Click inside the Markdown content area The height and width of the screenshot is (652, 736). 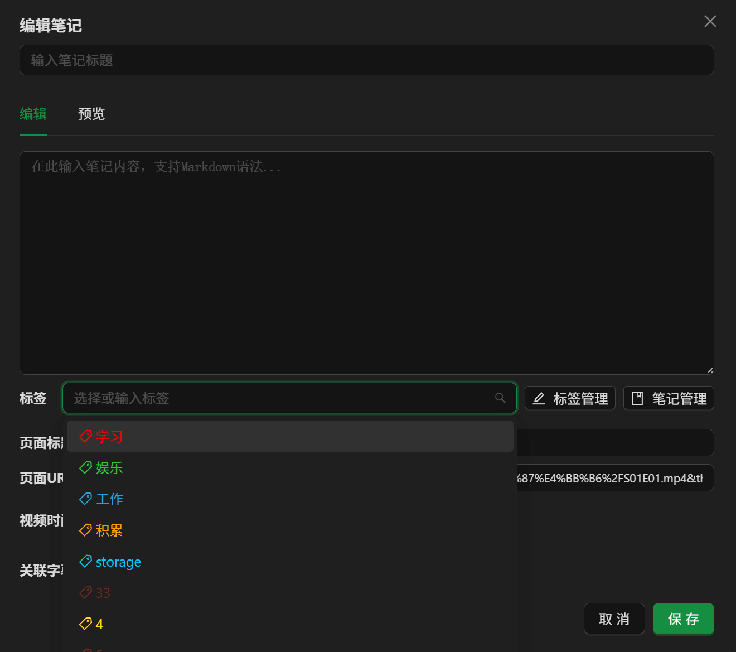[367, 262]
